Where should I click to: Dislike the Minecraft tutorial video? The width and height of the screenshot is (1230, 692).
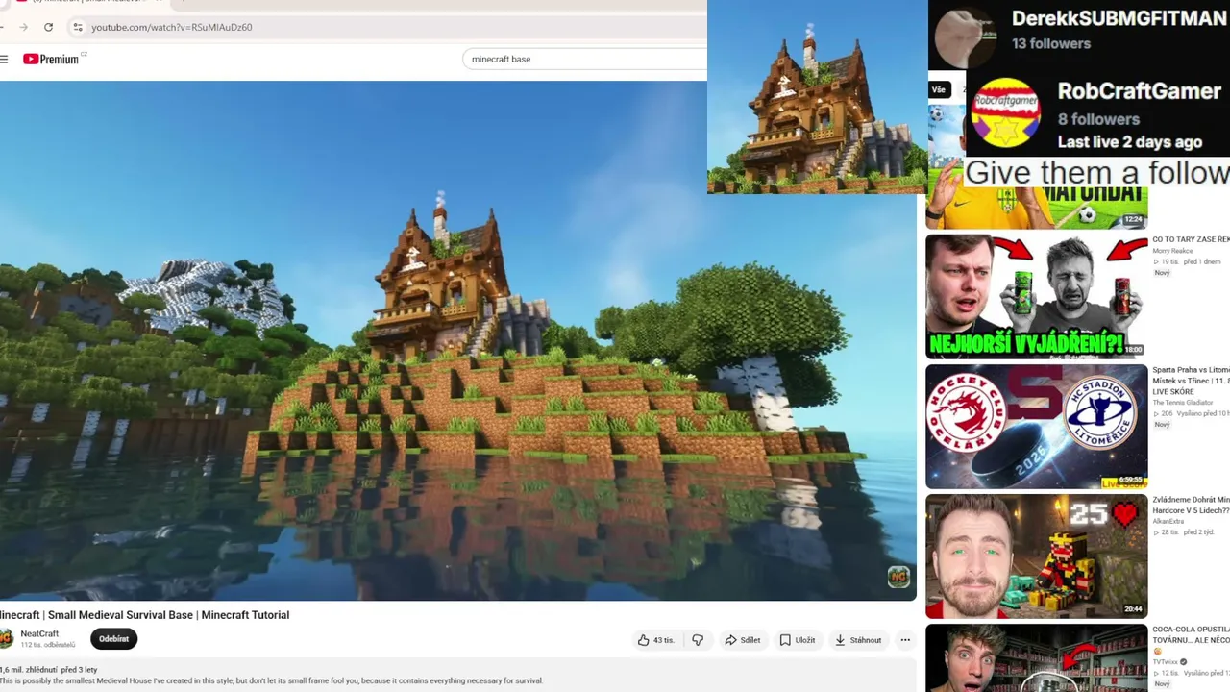[x=698, y=640]
